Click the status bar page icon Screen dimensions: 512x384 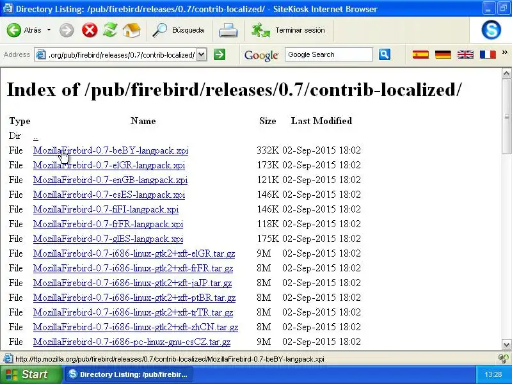pyautogui.click(x=8, y=359)
